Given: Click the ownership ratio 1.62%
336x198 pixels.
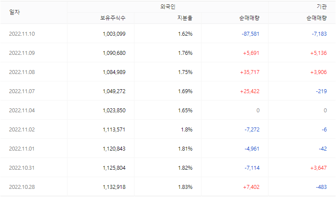Looking at the screenshot, I should [185, 34].
